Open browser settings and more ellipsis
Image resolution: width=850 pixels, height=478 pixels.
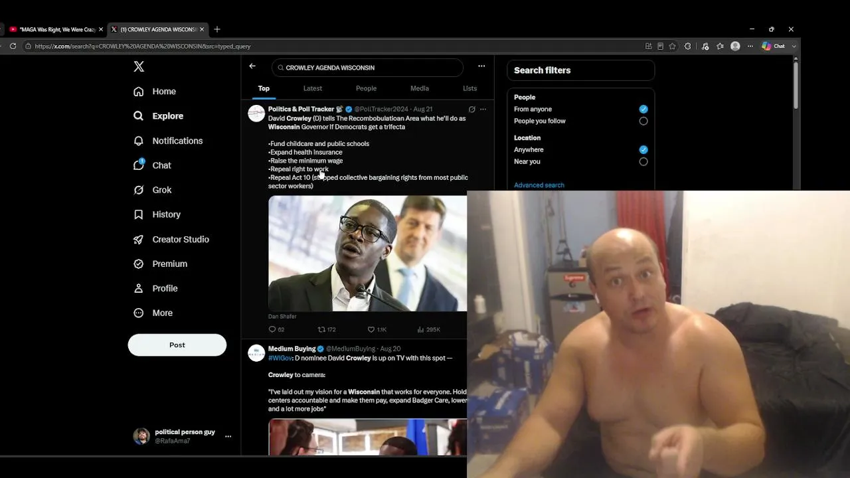pyautogui.click(x=750, y=46)
